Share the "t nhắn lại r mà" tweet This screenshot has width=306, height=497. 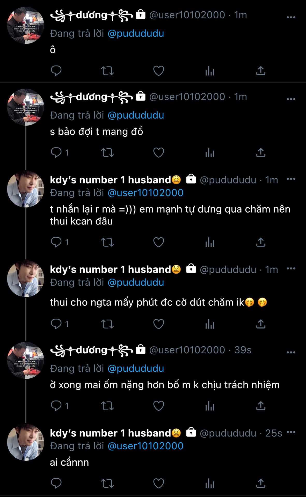click(261, 242)
